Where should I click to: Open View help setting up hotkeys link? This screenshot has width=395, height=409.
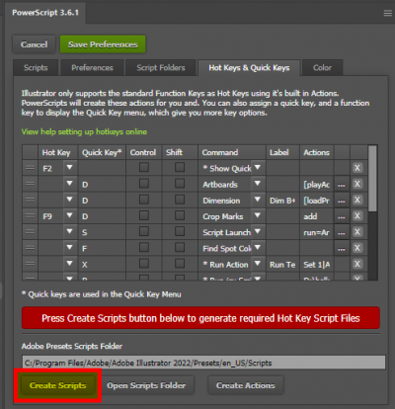click(84, 132)
